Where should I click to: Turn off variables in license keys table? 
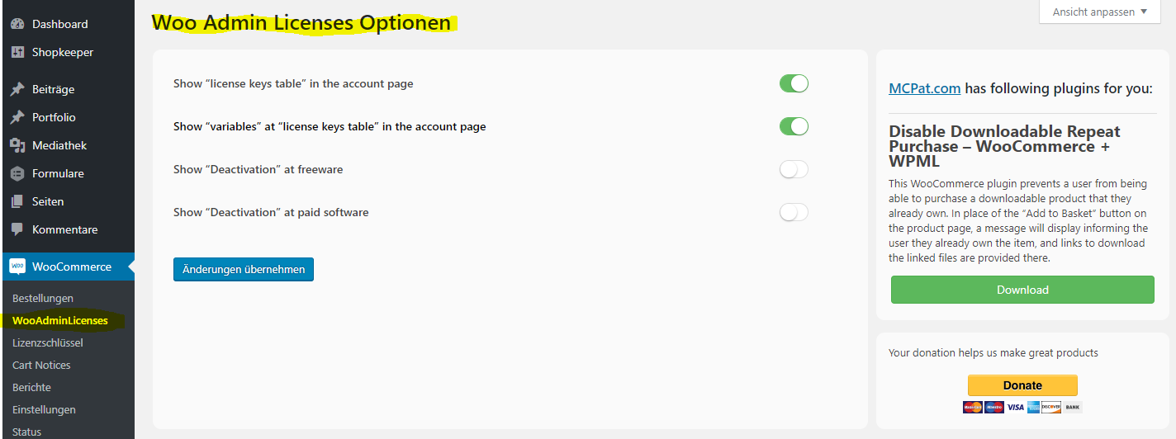(794, 126)
